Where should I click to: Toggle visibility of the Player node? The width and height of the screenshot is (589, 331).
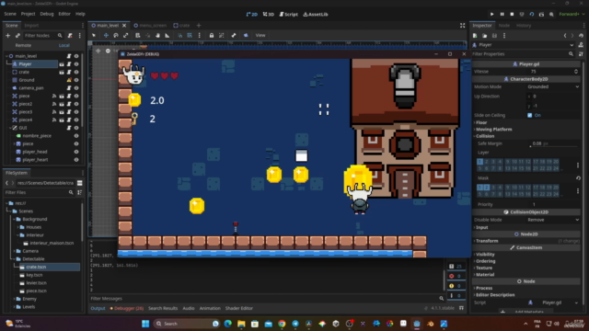(76, 64)
